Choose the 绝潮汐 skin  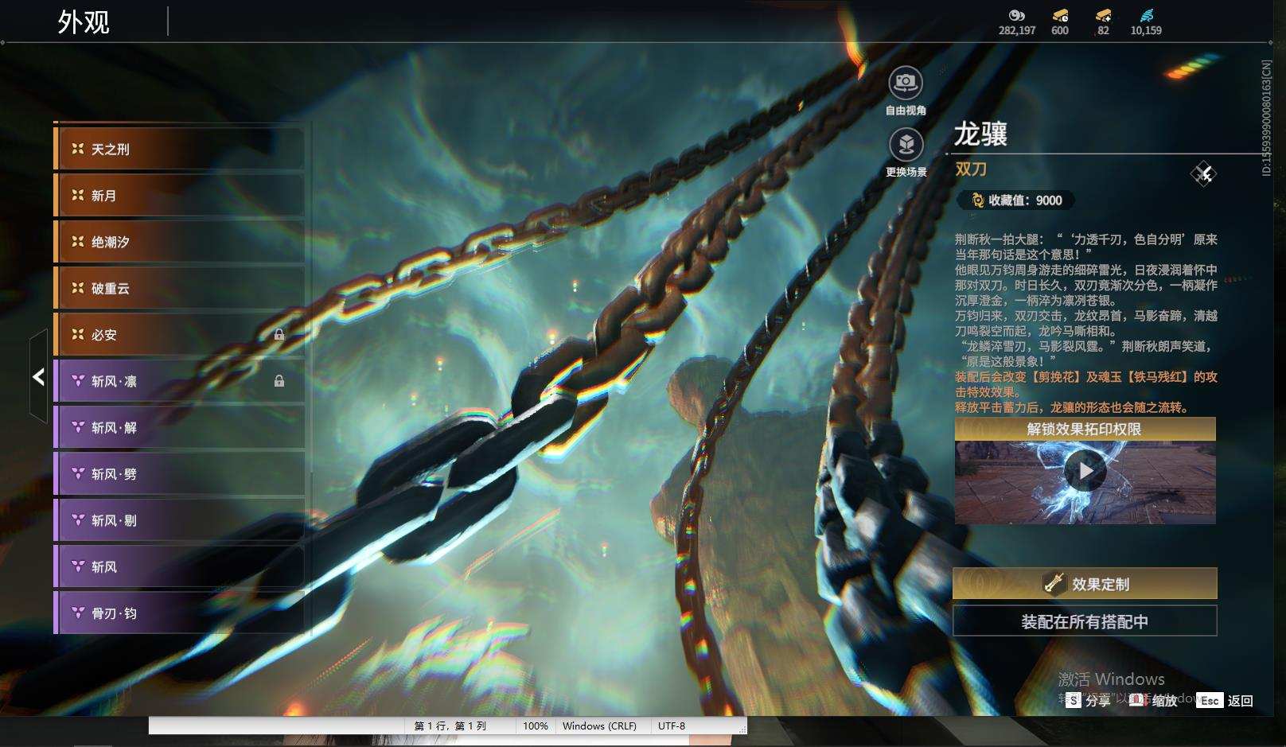click(179, 242)
